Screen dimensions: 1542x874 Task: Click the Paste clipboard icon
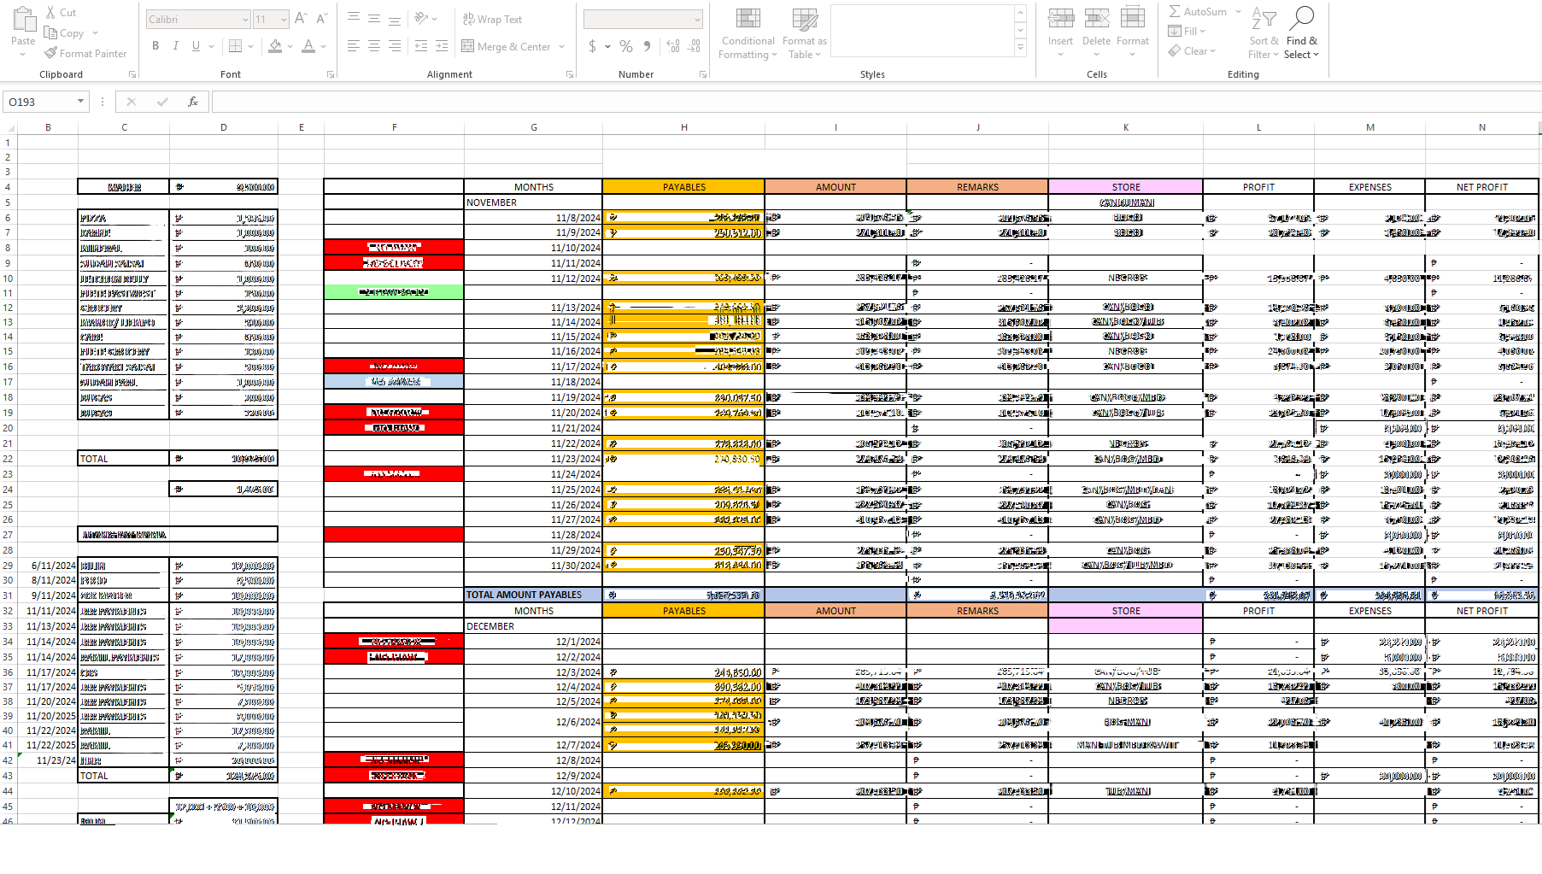coord(23,19)
